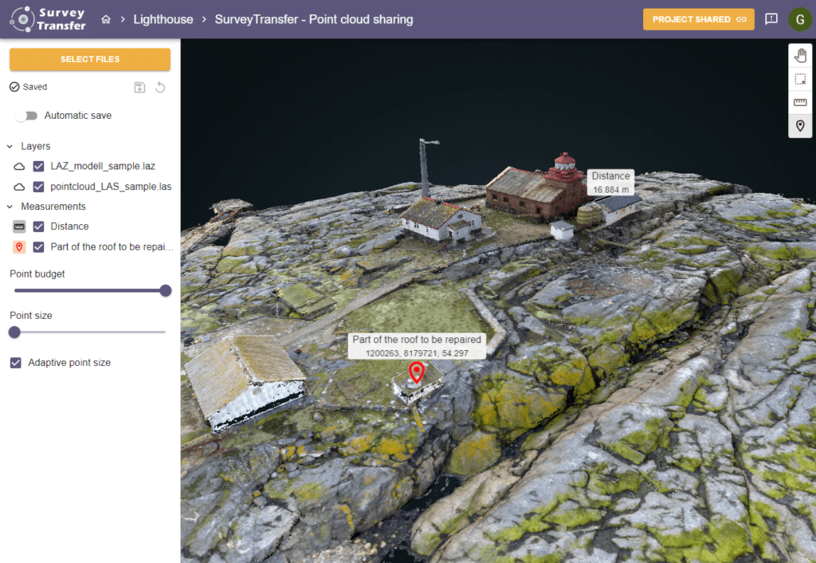The height and width of the screenshot is (563, 816).
Task: Open the feedback message icon
Action: [x=771, y=19]
